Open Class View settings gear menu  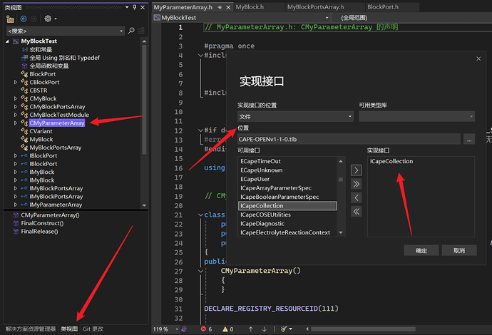click(48, 19)
